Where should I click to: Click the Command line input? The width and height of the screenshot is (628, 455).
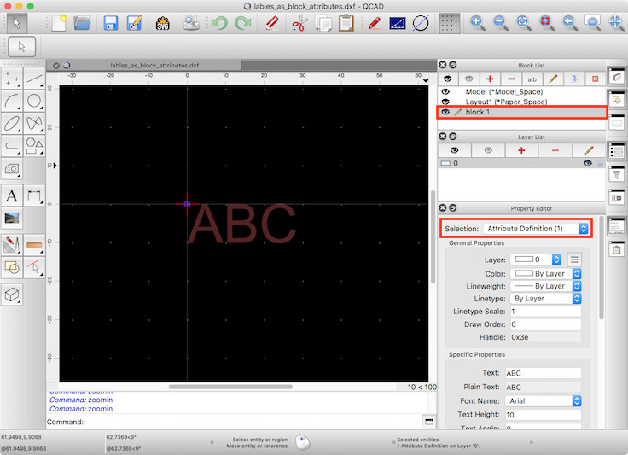253,423
